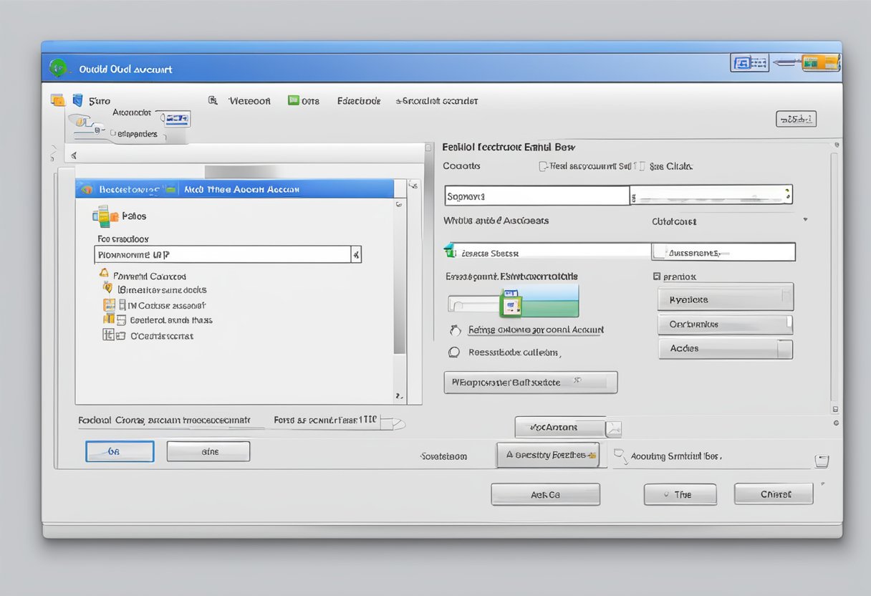The image size is (871, 596).
Task: Click the green app icon in title bar
Action: click(57, 68)
